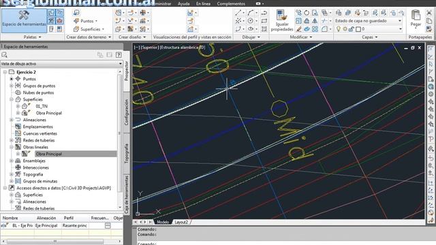Switch to the Configuración toolspace tab
The height and width of the screenshot is (245, 436).
click(x=127, y=112)
